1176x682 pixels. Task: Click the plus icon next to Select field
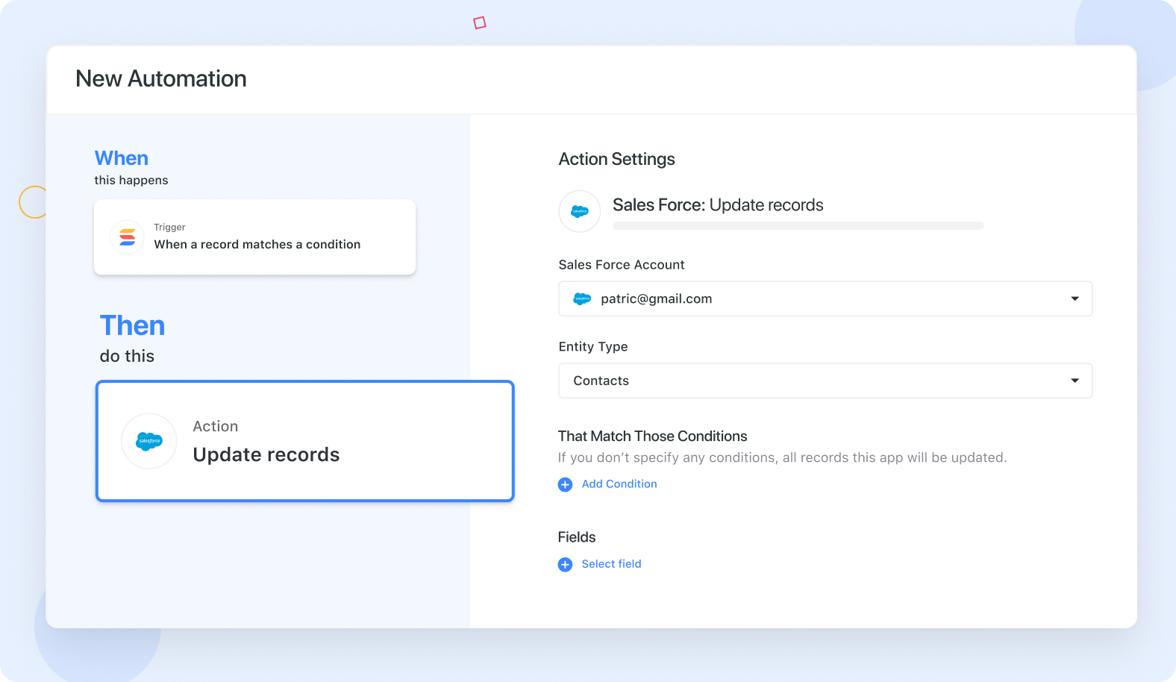point(566,565)
